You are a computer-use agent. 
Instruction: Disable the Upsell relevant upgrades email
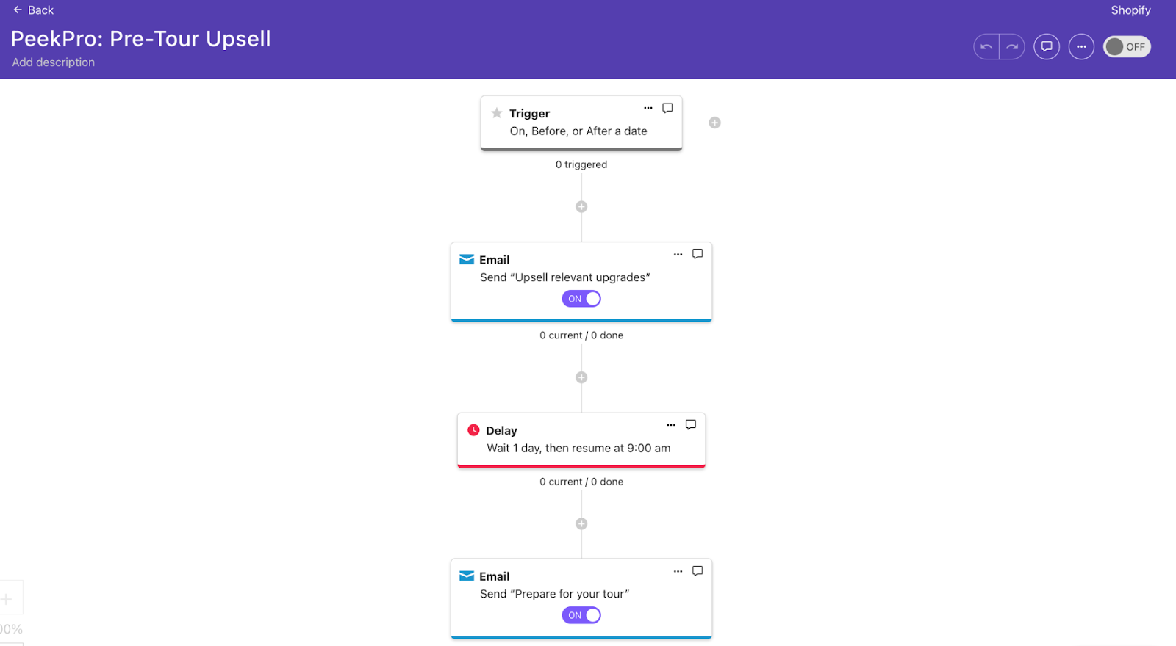(581, 298)
